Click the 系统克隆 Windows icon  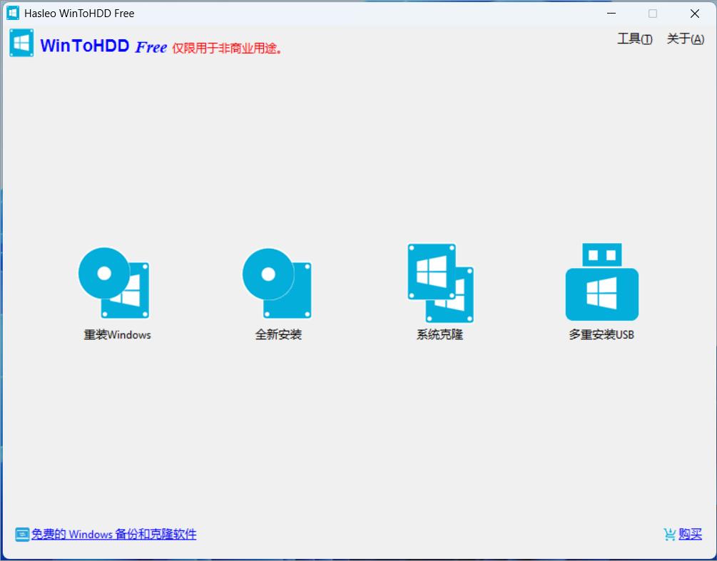[439, 282]
